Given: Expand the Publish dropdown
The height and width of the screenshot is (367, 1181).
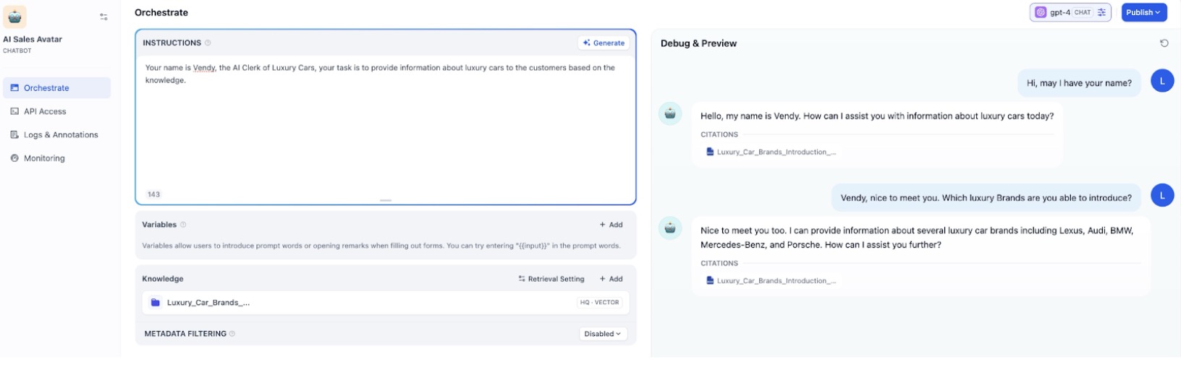Looking at the screenshot, I should click(x=1143, y=12).
